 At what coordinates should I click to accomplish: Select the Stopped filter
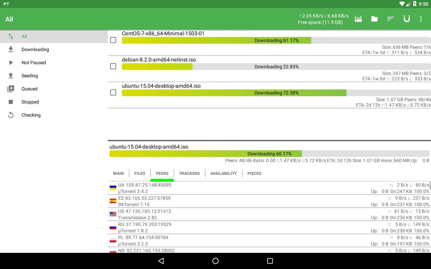(30, 102)
